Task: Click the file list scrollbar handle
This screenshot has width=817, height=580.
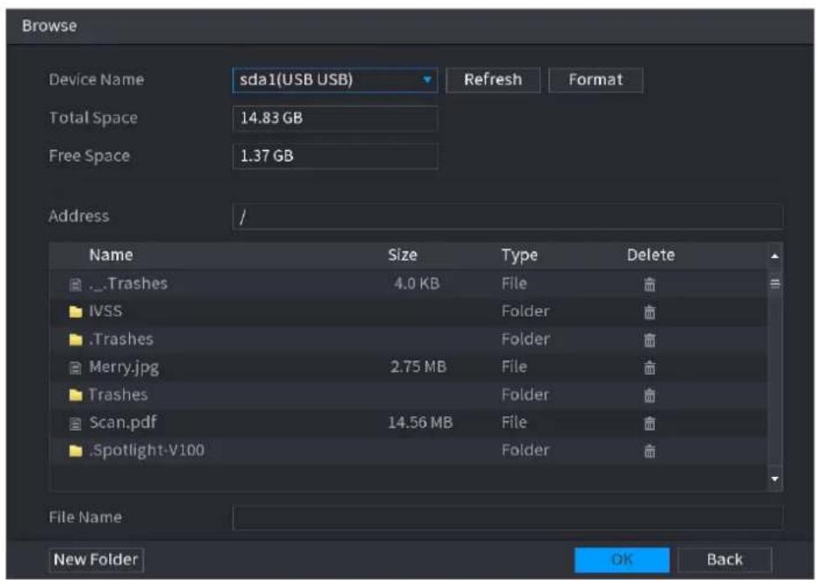Action: point(775,284)
